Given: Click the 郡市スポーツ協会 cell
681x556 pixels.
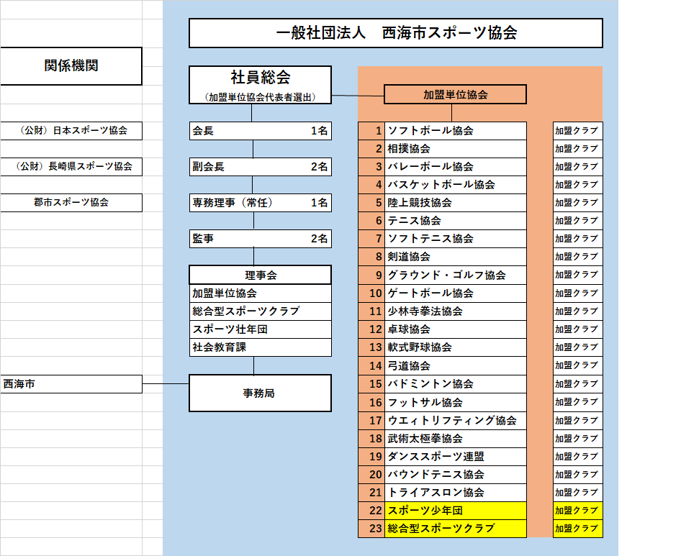Looking at the screenshot, I should pyautogui.click(x=71, y=203).
